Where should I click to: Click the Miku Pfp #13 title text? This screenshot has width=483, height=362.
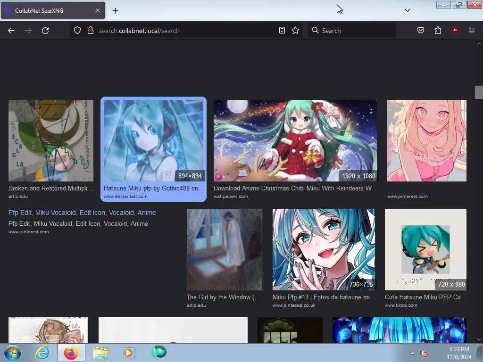pyautogui.click(x=324, y=297)
